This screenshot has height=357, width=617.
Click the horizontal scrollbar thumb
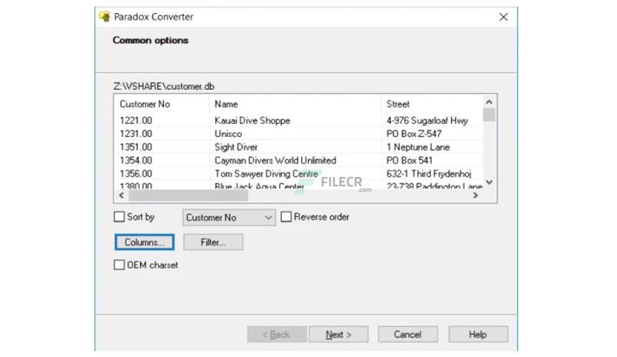pyautogui.click(x=188, y=195)
